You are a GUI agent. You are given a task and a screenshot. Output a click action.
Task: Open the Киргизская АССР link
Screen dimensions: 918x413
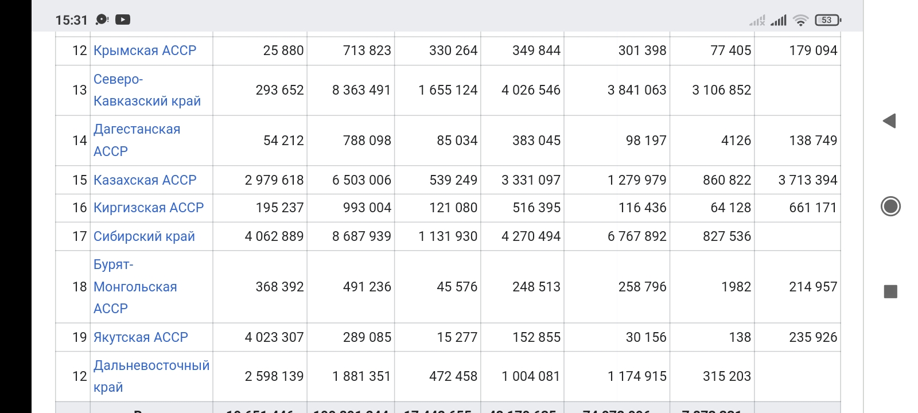click(149, 208)
